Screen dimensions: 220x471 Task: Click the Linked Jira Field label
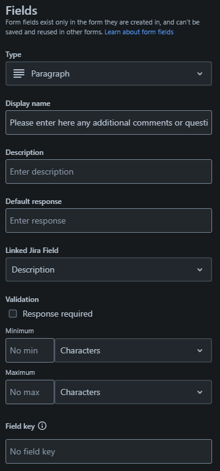tap(32, 251)
